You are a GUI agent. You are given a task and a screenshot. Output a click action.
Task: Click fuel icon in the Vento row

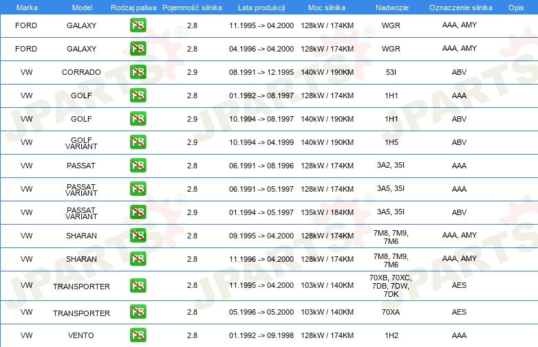click(x=138, y=335)
